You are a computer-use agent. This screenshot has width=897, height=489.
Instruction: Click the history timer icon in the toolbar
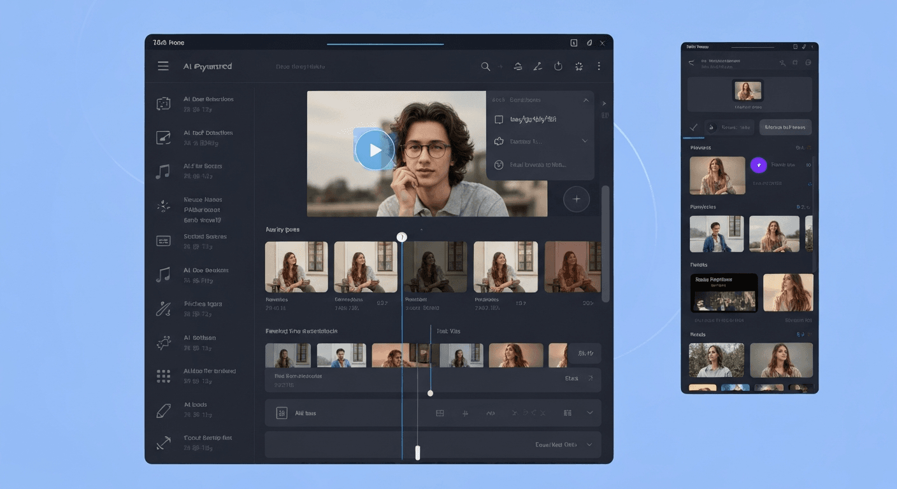[558, 66]
